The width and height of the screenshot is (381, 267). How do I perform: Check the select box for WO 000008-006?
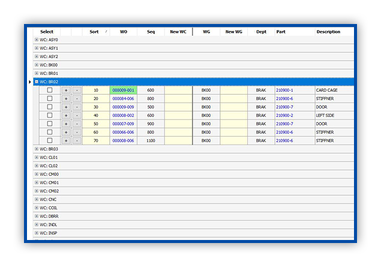(x=50, y=140)
